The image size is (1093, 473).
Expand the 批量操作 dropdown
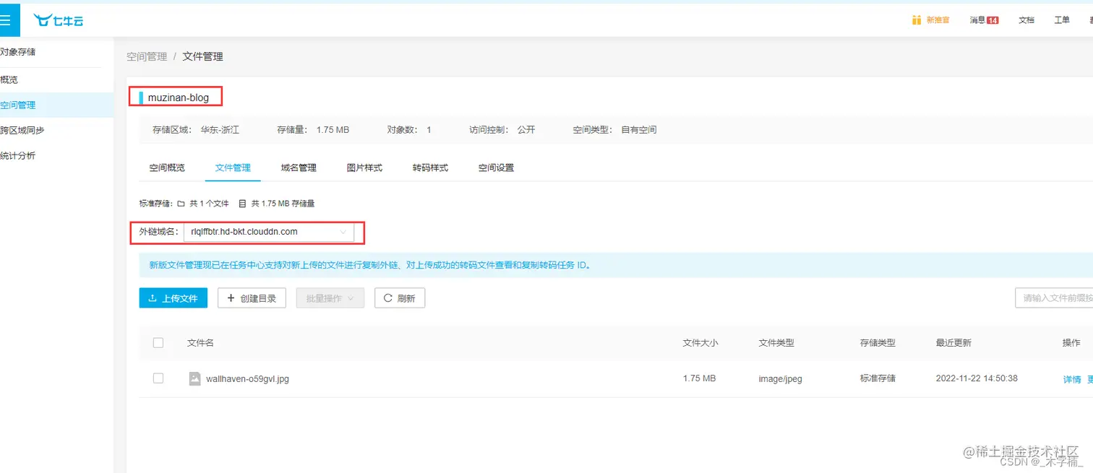(x=330, y=298)
